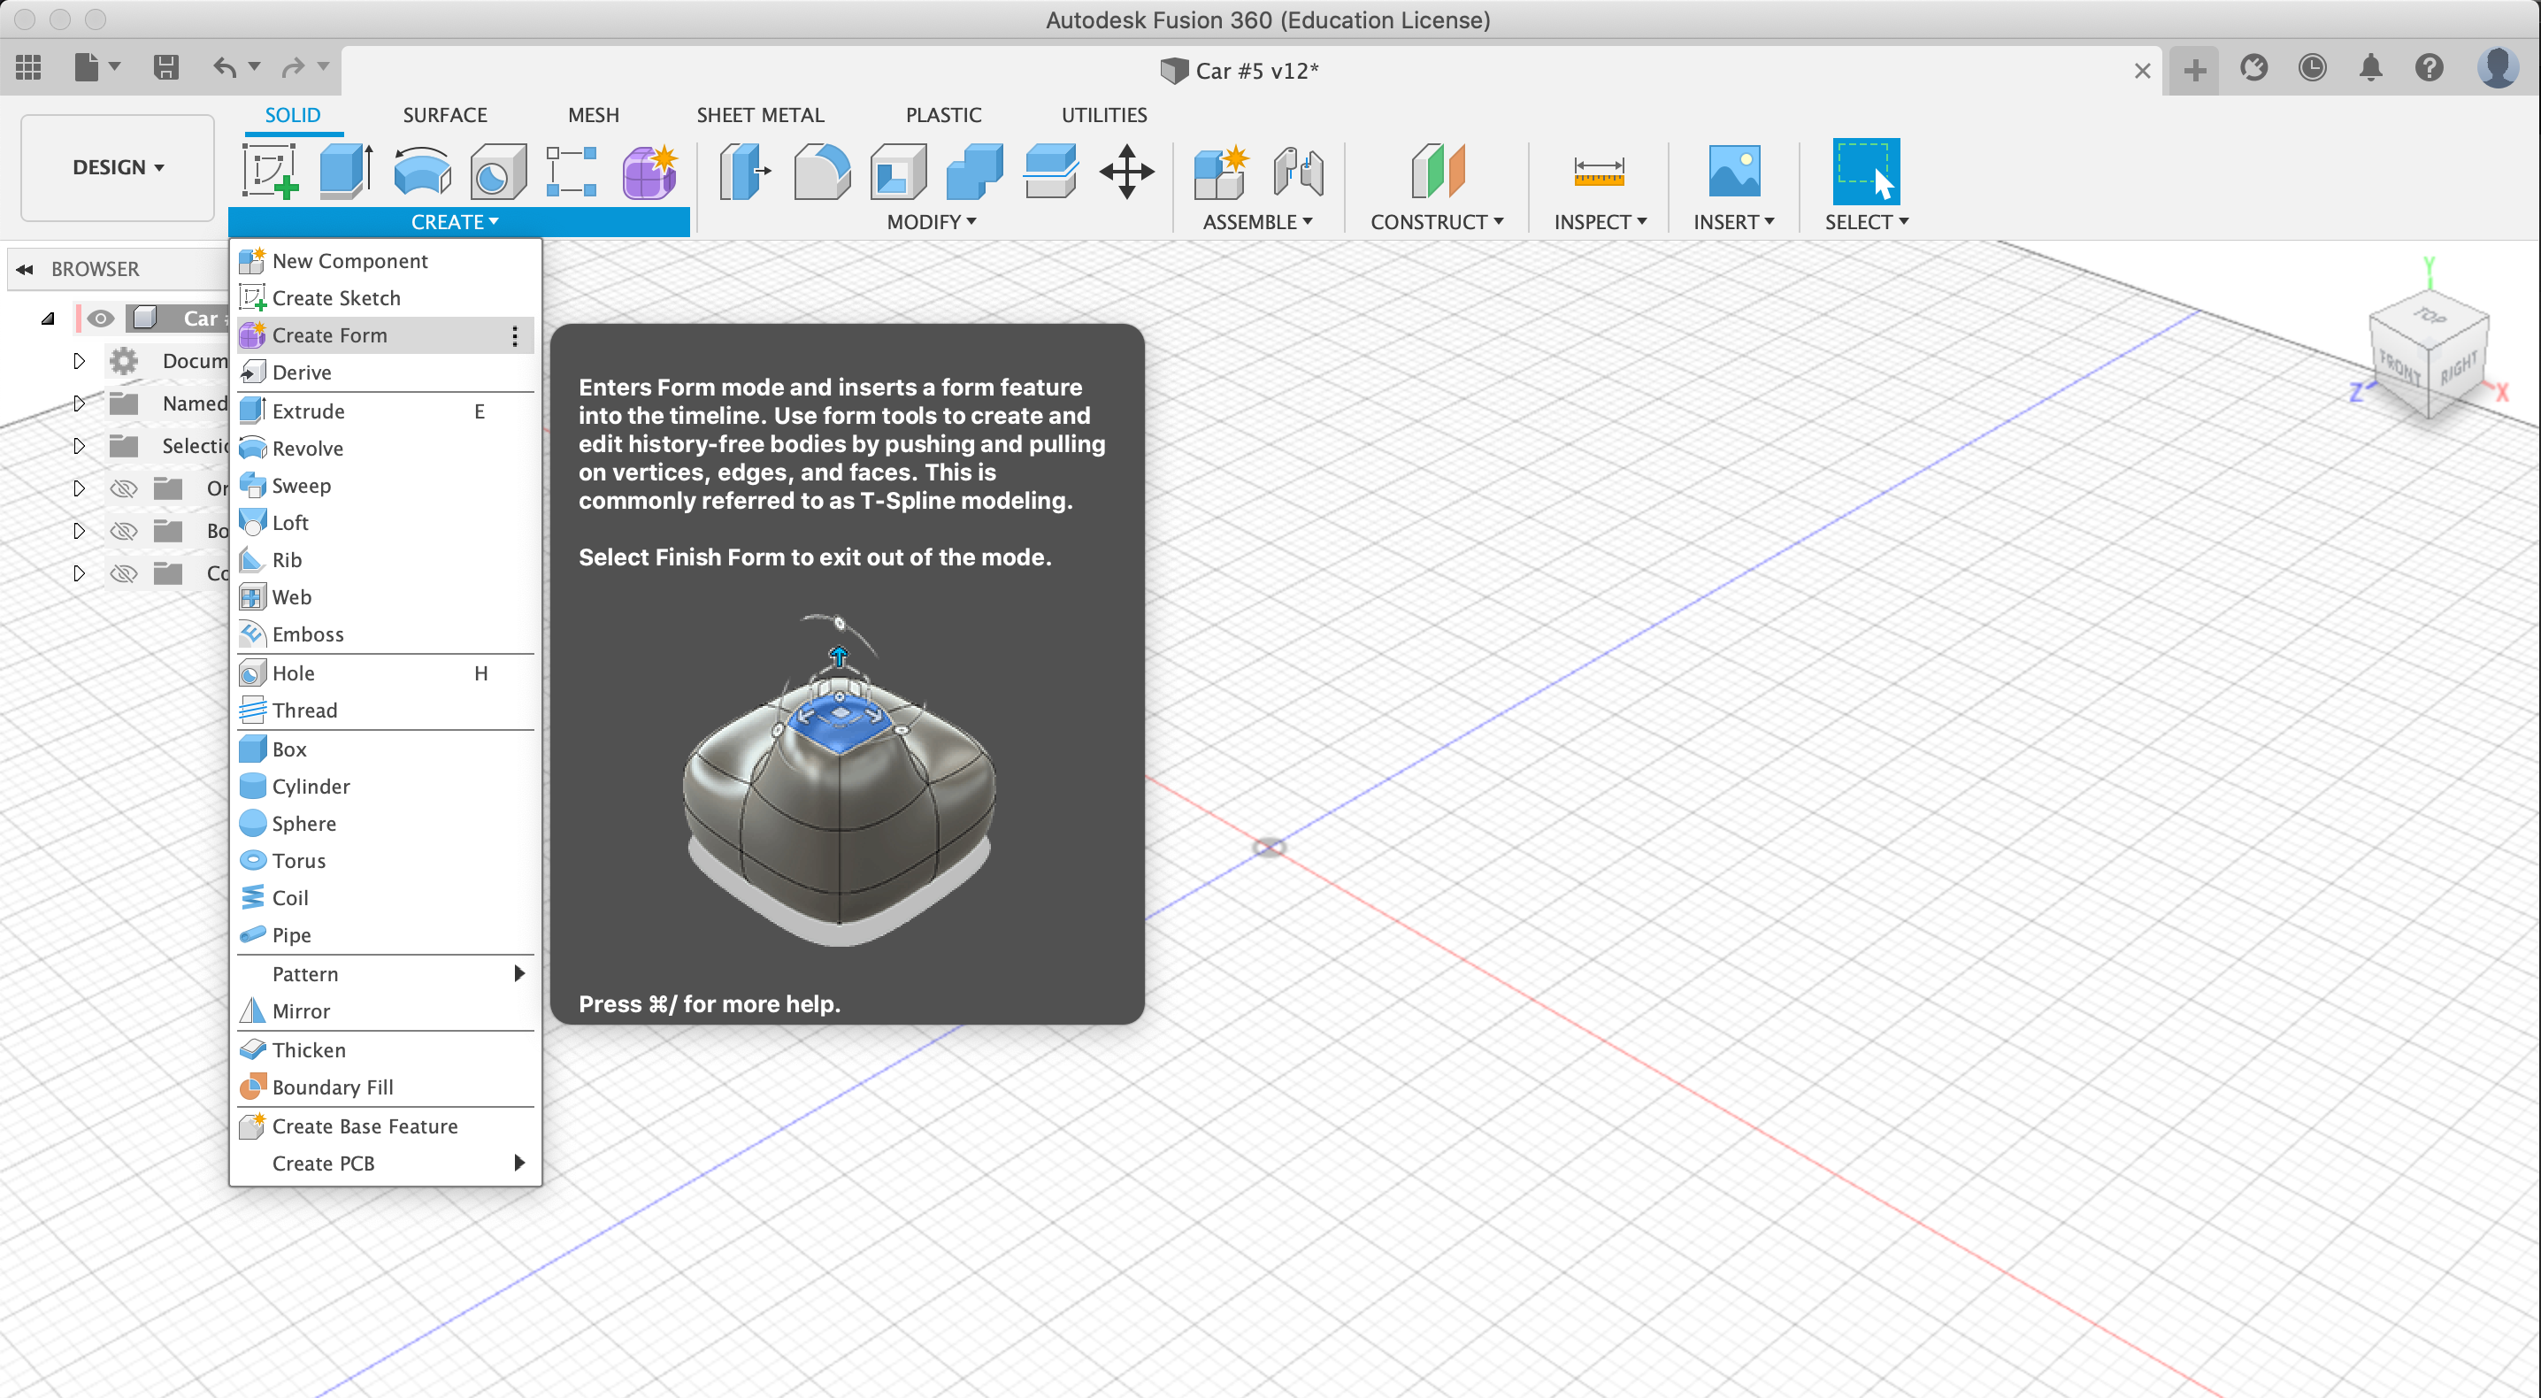Screen dimensions: 2541x1398
Task: Select the Fillet tool icon
Action: [821, 172]
